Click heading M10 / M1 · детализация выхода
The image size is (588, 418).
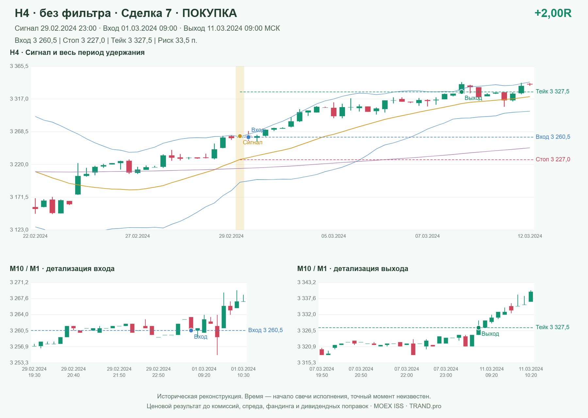[x=353, y=269]
